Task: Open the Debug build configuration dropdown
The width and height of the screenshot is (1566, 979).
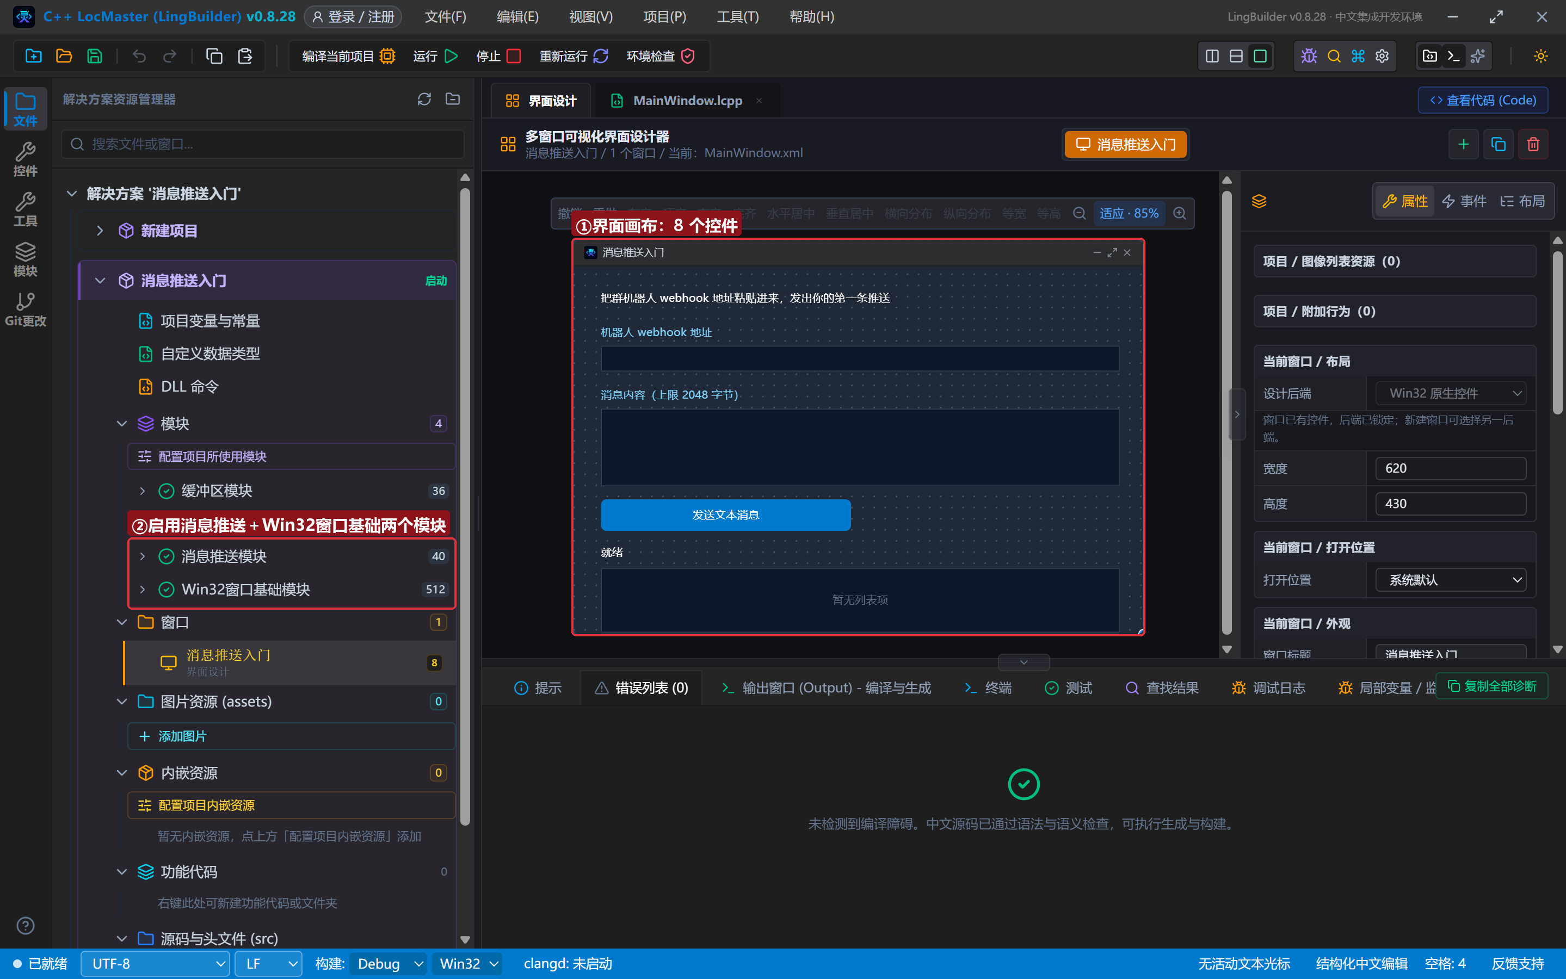Action: (x=389, y=963)
